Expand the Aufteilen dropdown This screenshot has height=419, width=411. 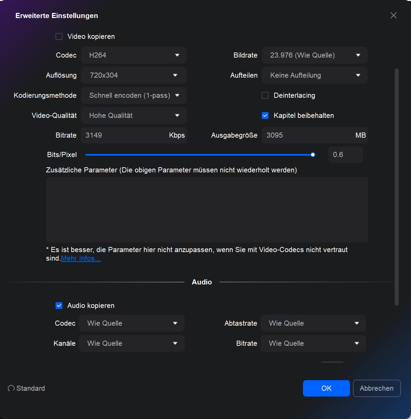(315, 75)
